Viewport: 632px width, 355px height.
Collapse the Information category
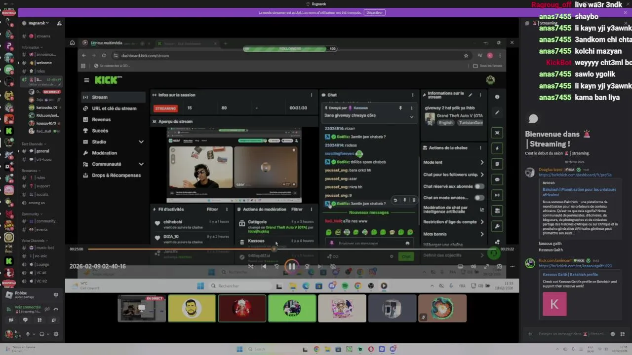click(x=32, y=47)
